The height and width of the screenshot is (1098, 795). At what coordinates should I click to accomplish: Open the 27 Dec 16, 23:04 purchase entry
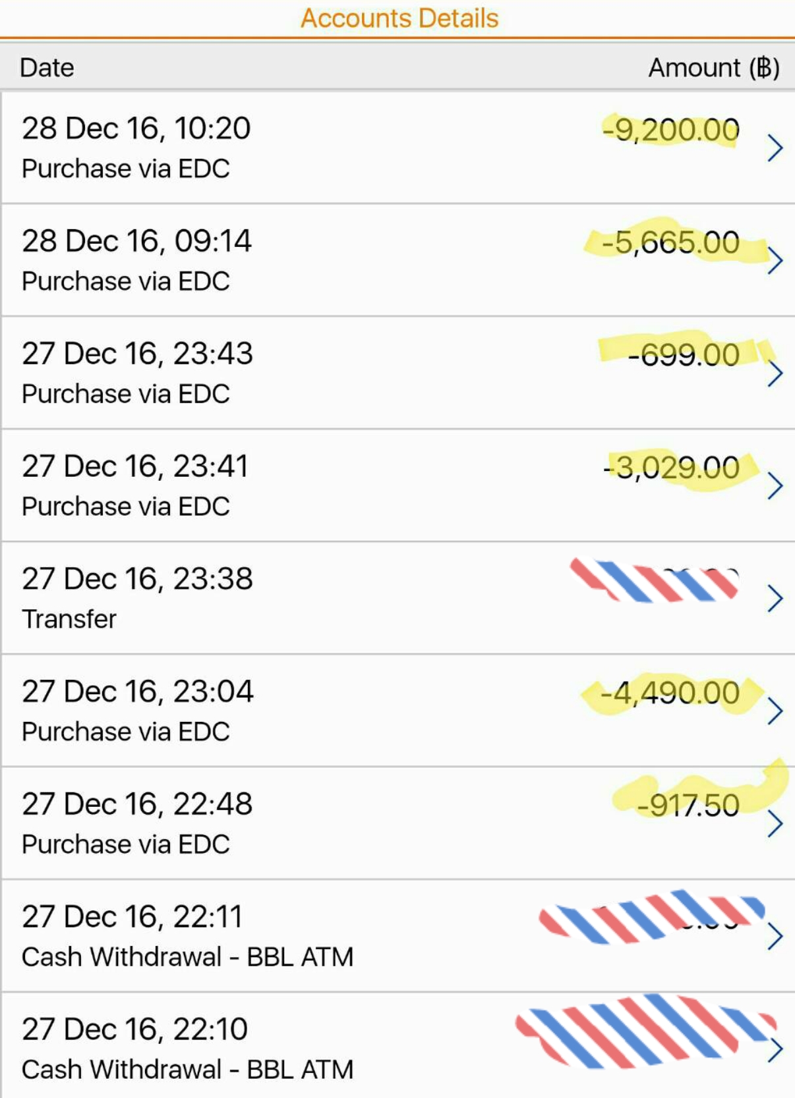pos(398,711)
